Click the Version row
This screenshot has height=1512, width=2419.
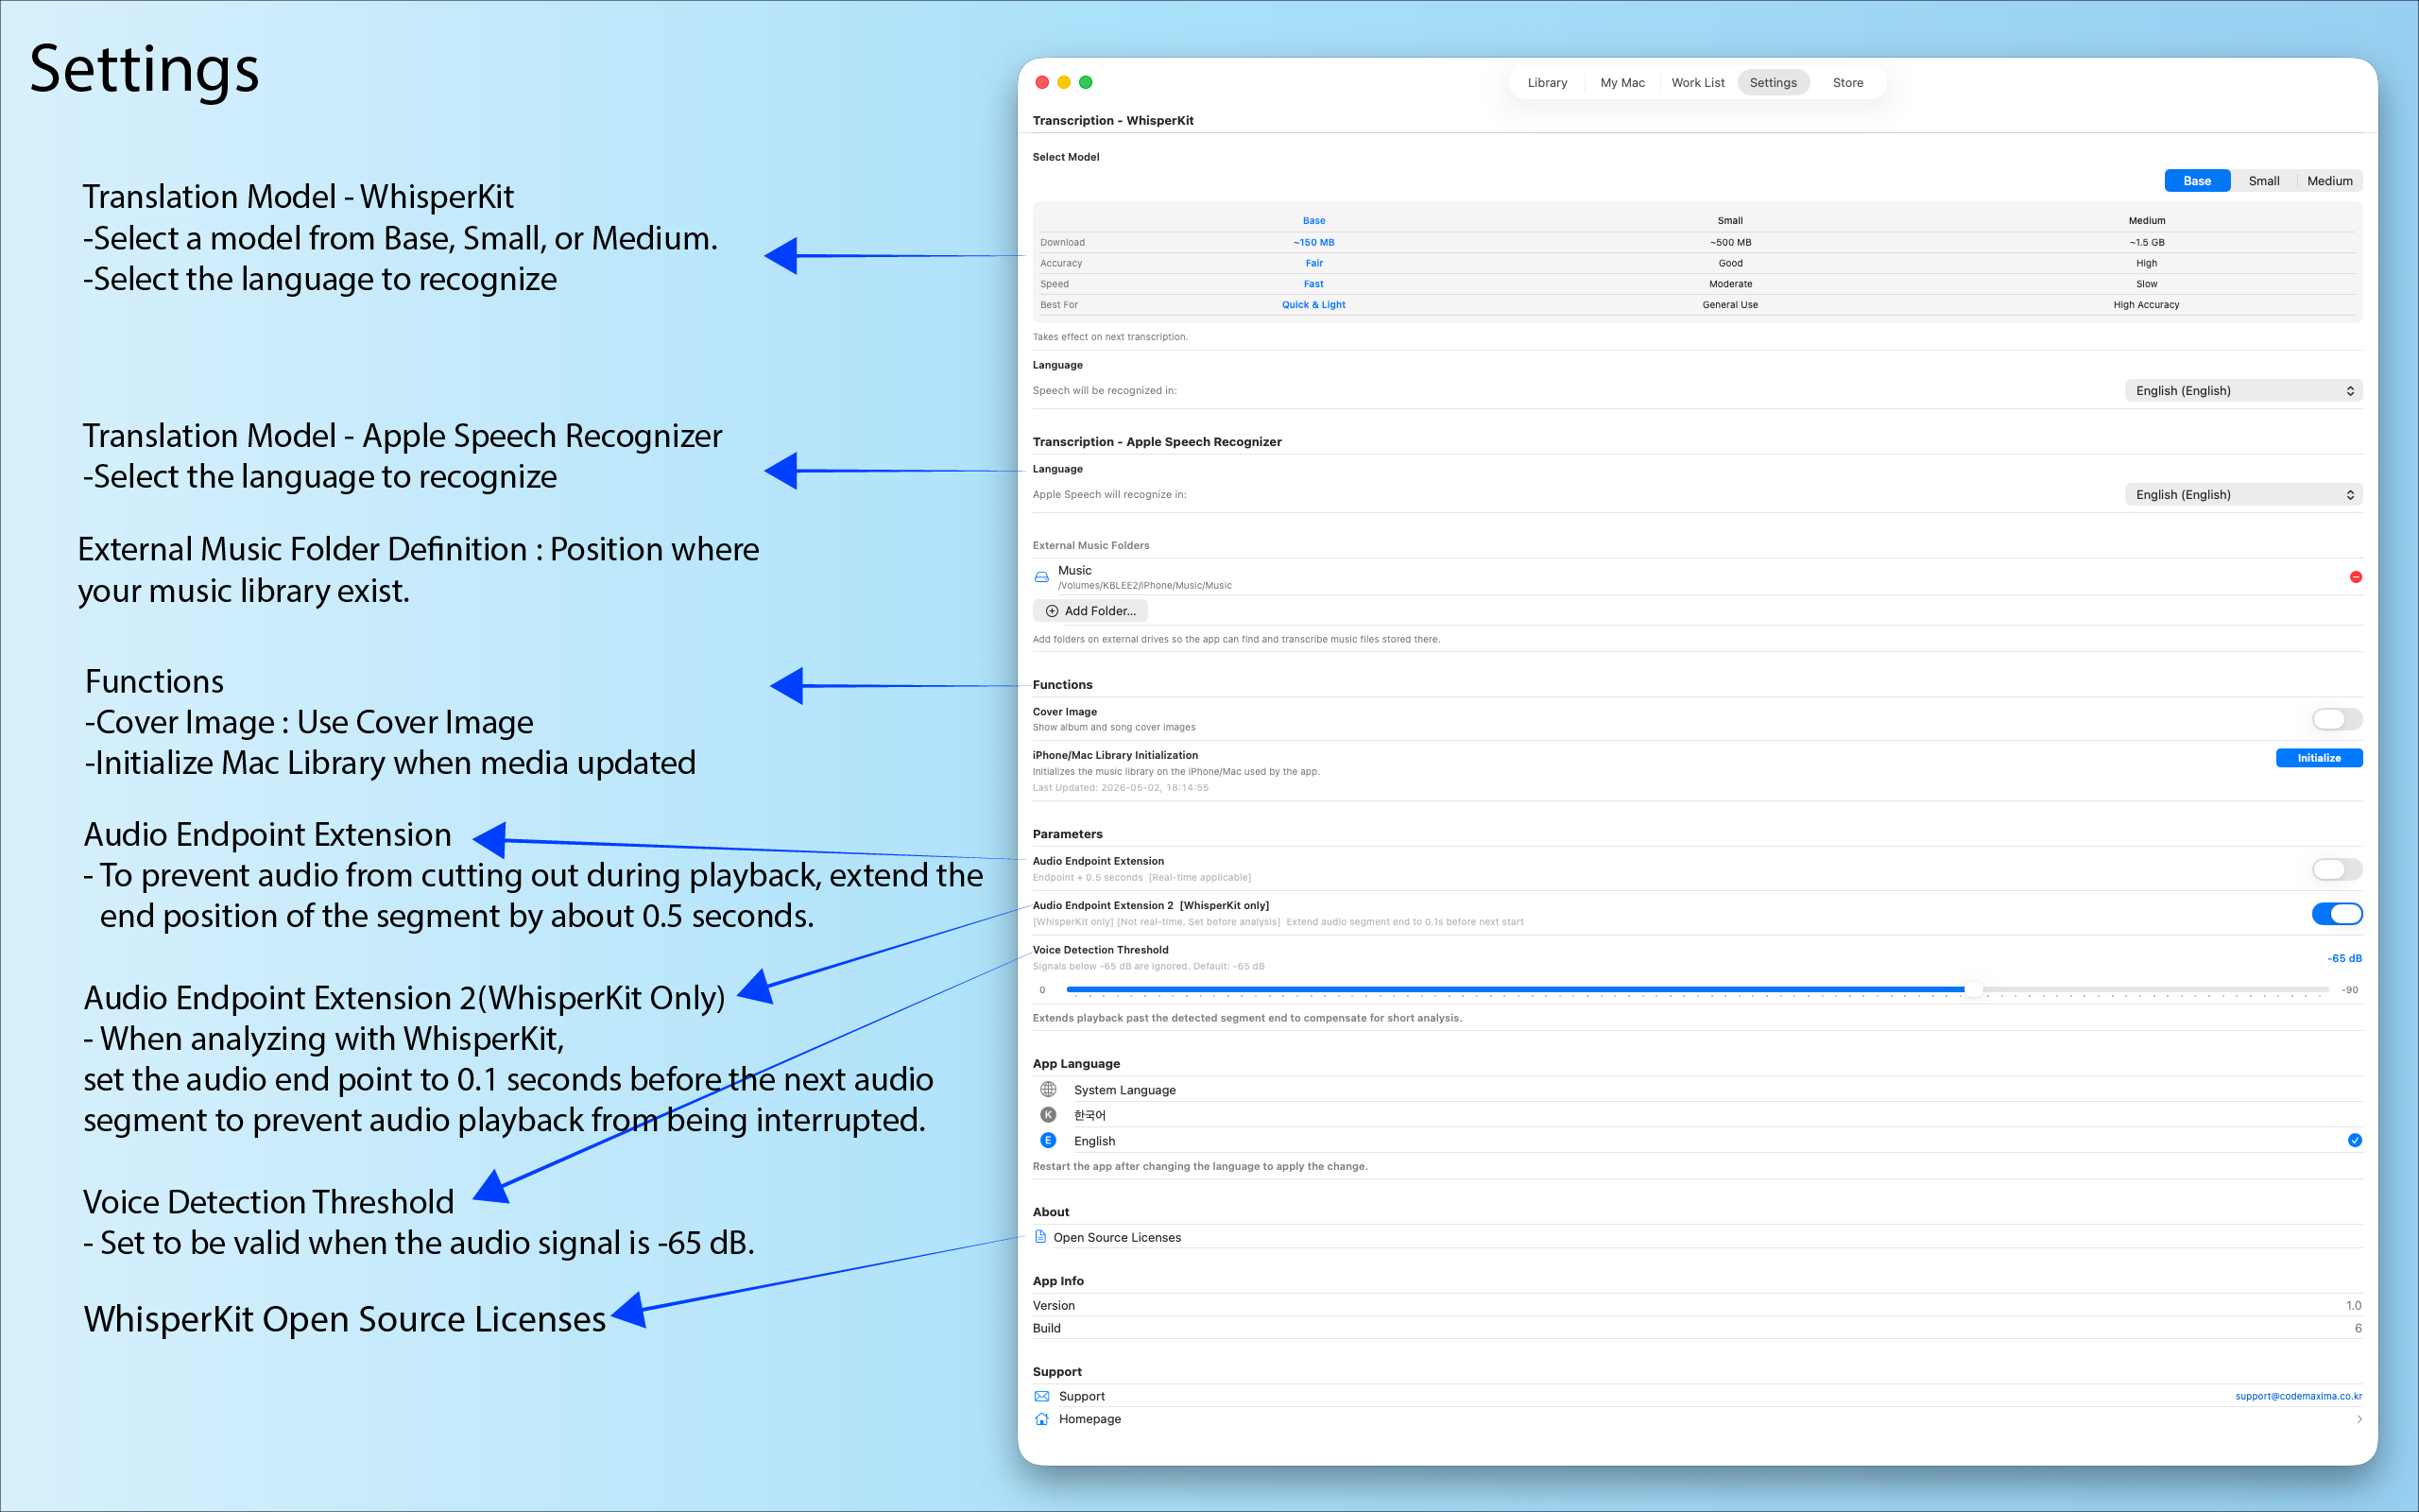1697,1306
